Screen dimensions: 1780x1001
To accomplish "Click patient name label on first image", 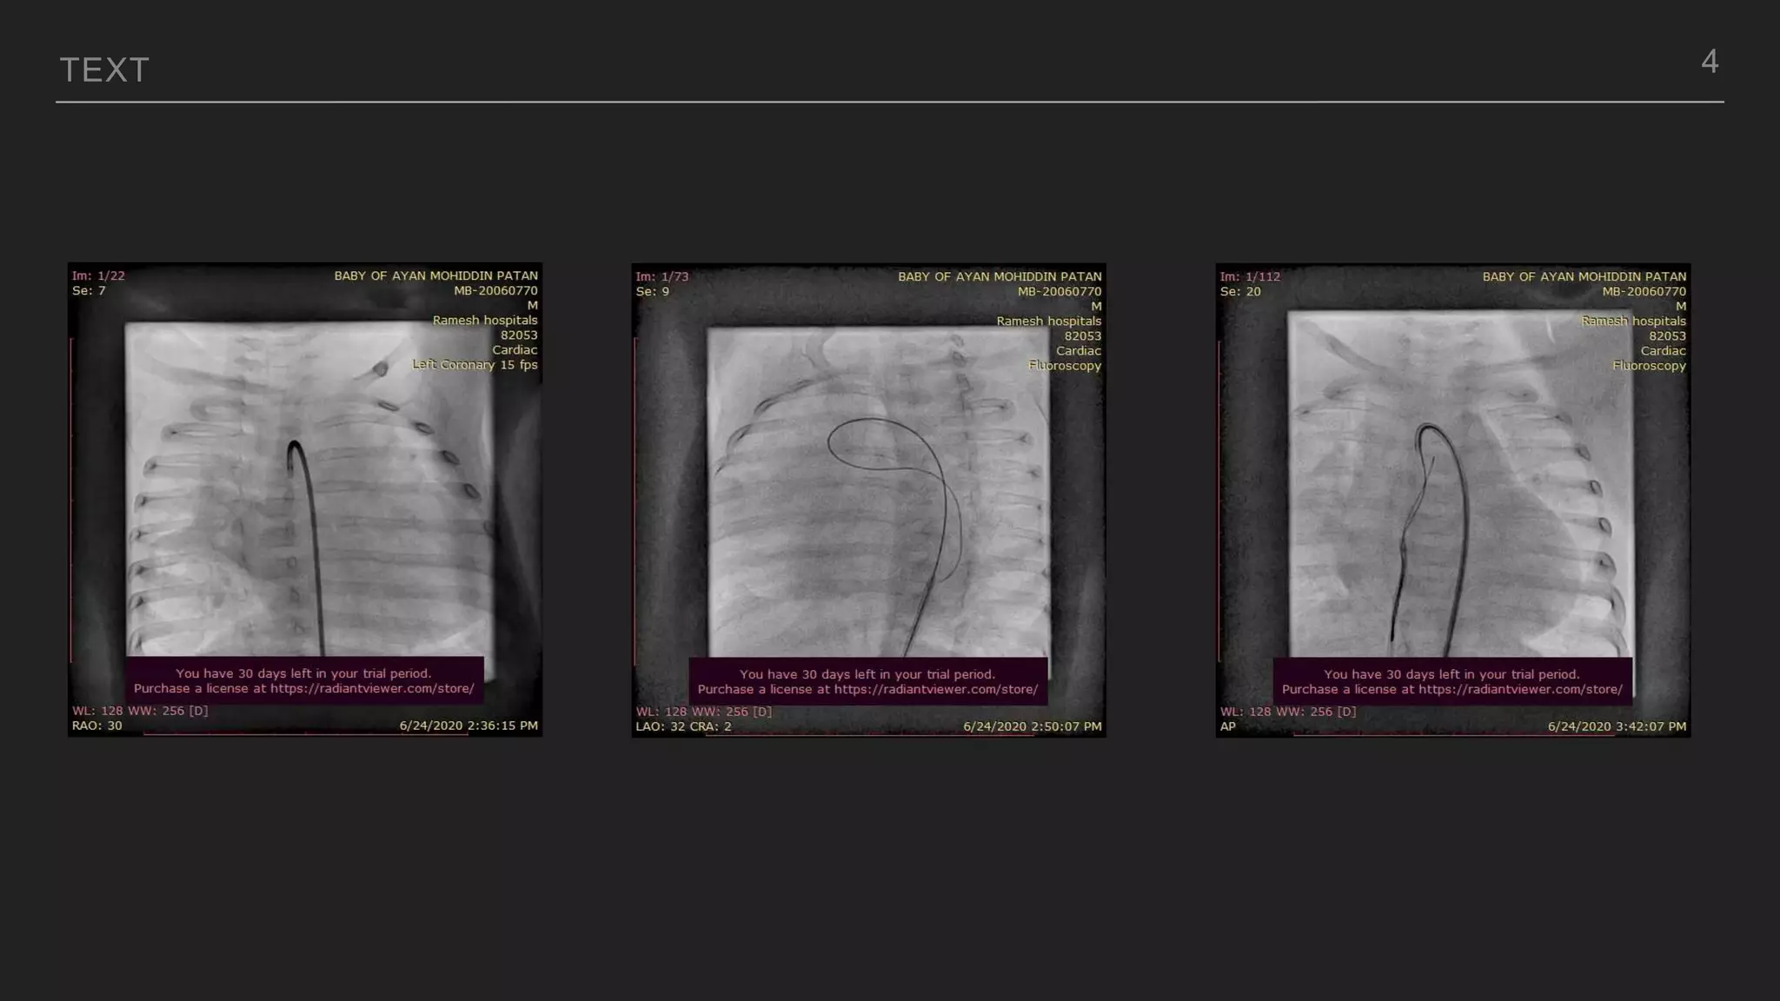I will pyautogui.click(x=435, y=275).
